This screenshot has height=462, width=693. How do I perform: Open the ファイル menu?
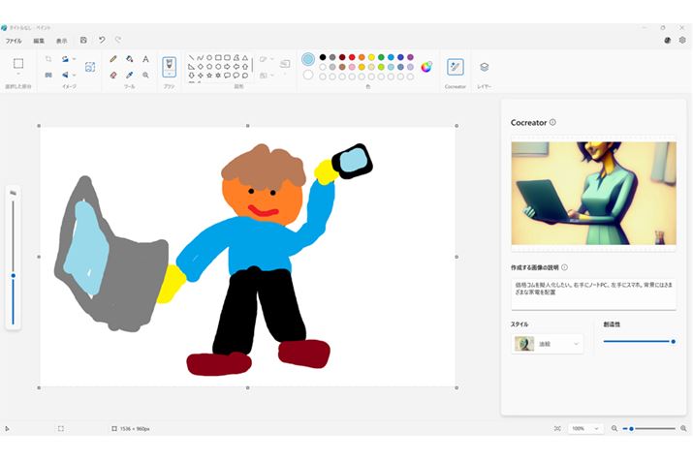pos(14,41)
